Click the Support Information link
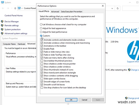 [x=133, y=61]
